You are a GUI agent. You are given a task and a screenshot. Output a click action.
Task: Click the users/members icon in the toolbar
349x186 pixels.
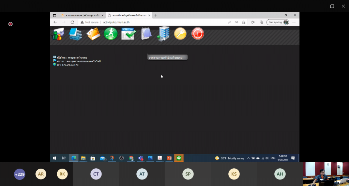(57, 34)
